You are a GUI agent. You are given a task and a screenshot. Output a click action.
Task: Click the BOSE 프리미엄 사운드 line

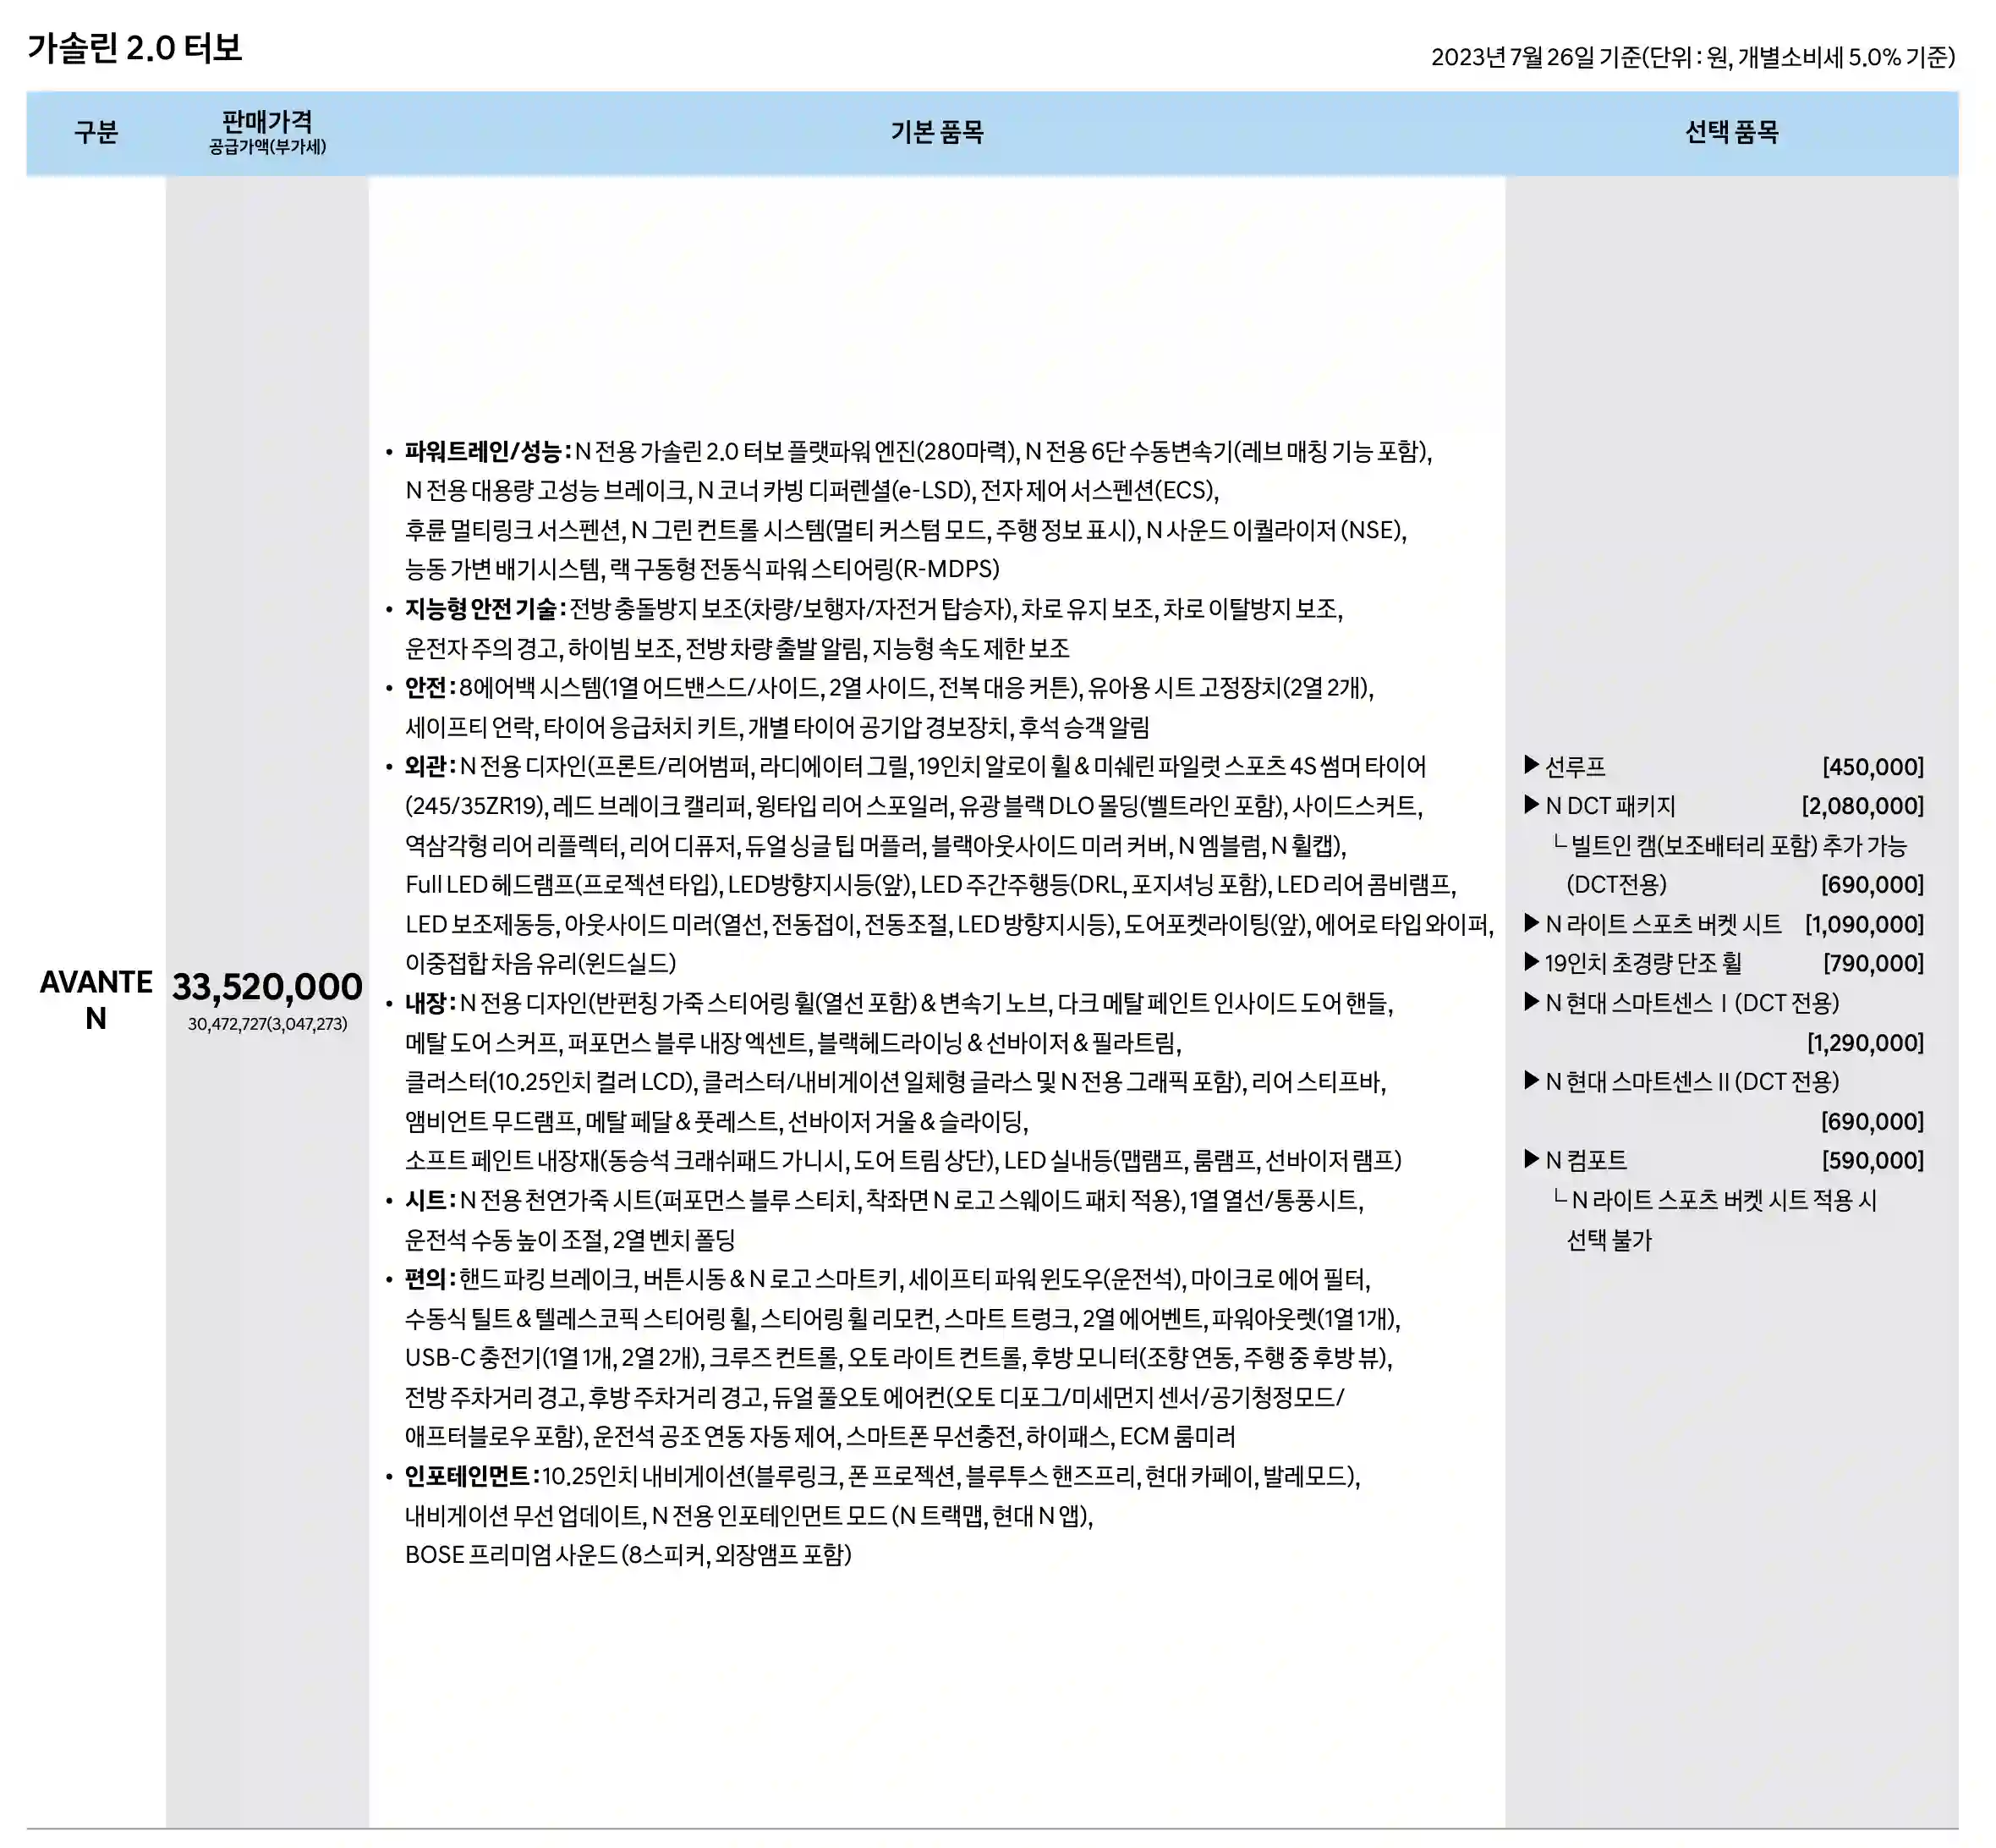click(x=628, y=1555)
